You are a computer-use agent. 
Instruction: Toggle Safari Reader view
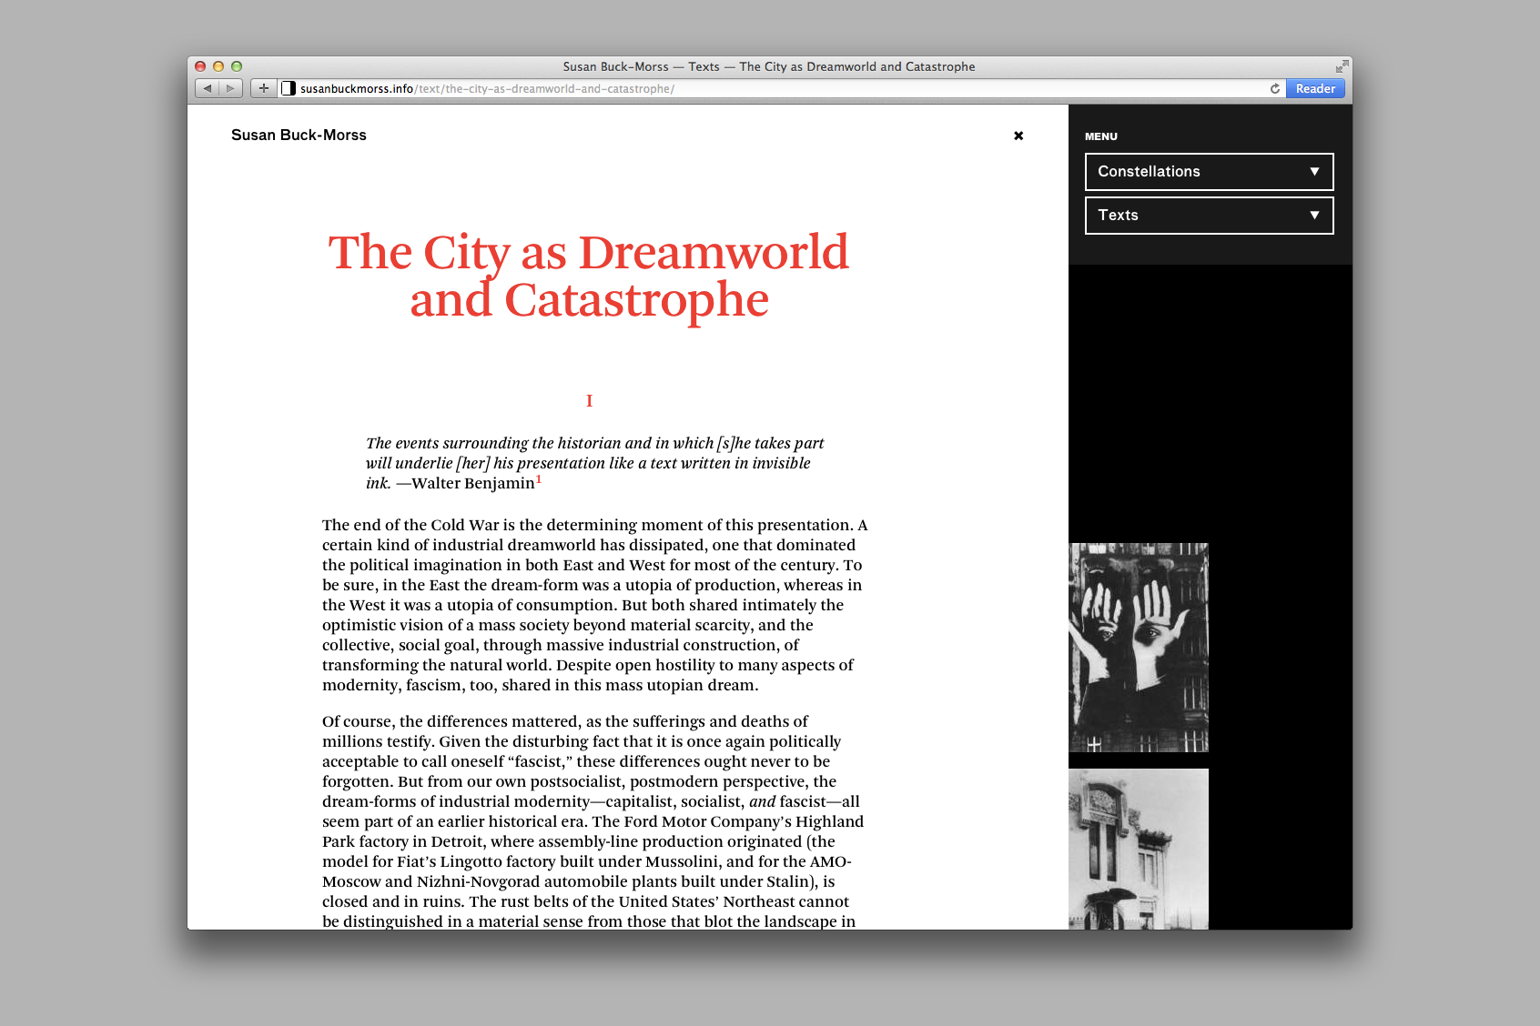pyautogui.click(x=1315, y=88)
